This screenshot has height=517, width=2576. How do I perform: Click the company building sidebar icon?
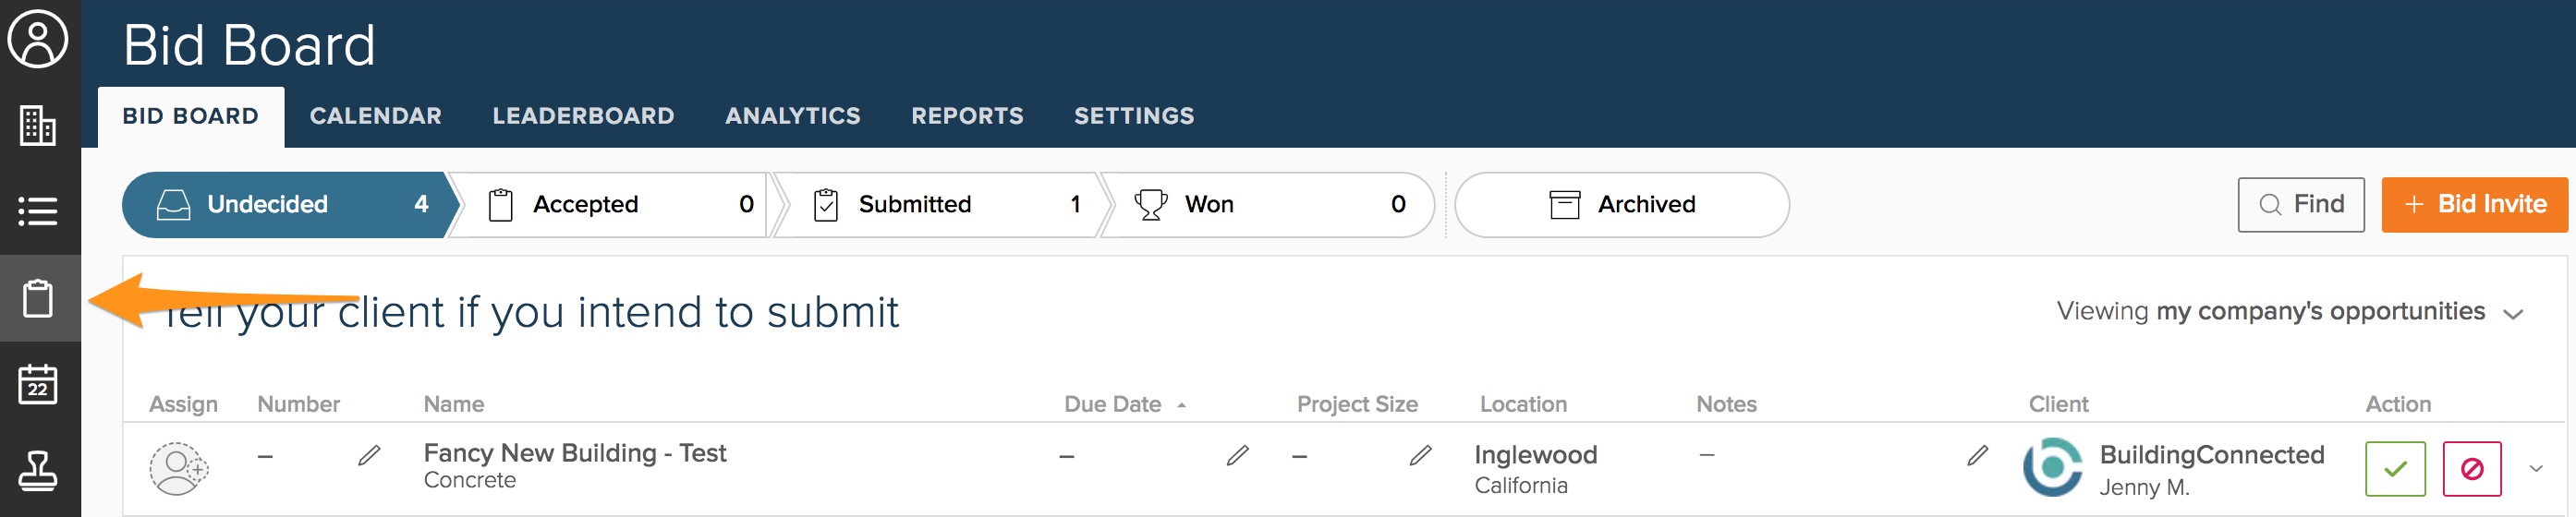(38, 126)
